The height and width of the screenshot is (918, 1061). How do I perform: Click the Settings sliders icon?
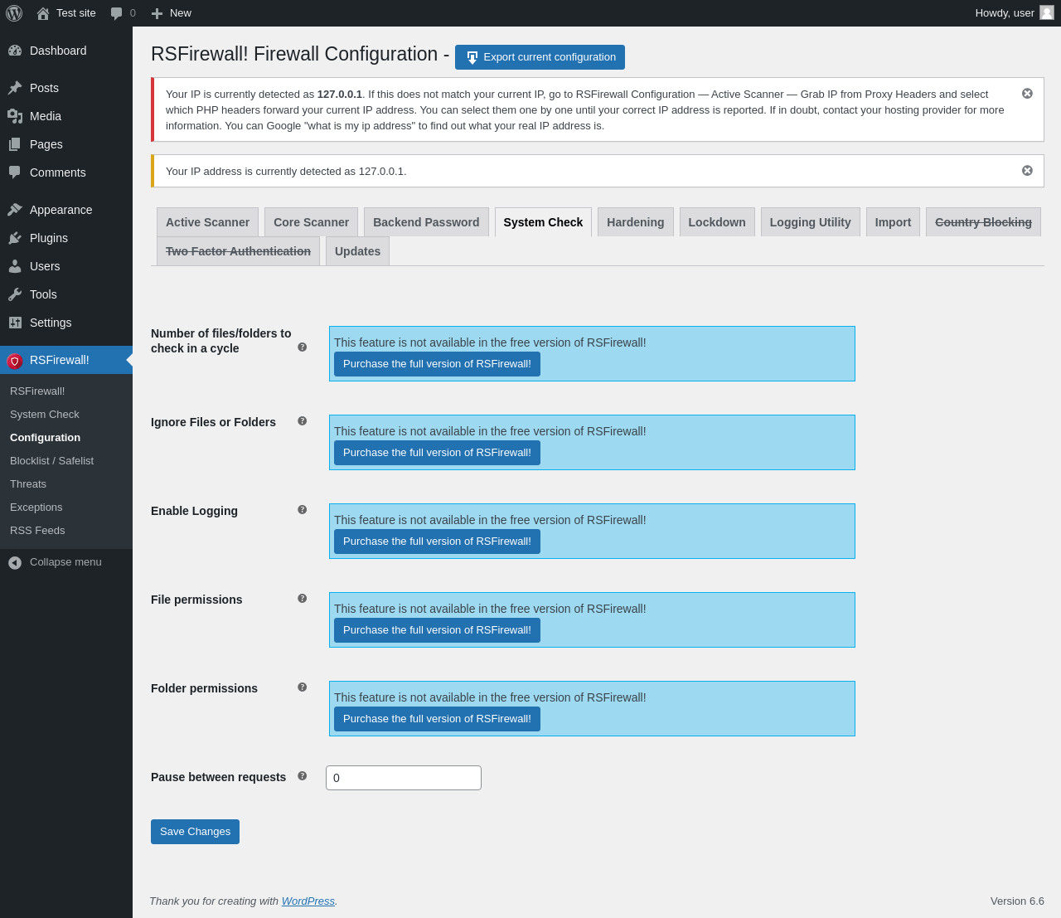point(15,323)
